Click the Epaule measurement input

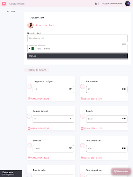click(x=107, y=119)
